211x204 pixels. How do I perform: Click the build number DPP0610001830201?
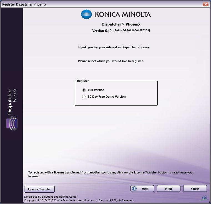pyautogui.click(x=132, y=31)
